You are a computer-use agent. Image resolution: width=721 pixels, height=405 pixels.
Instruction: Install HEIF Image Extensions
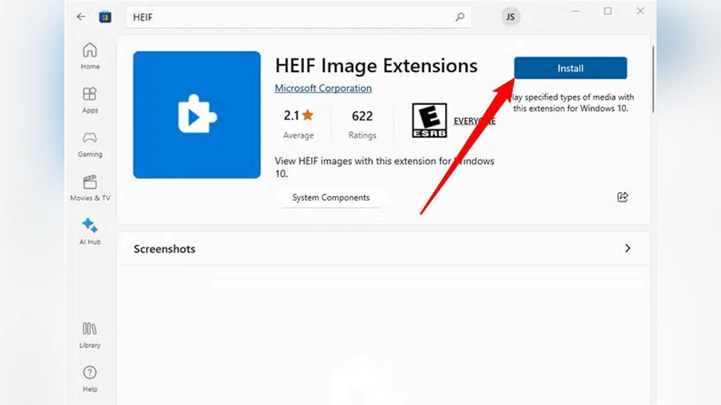pos(570,68)
